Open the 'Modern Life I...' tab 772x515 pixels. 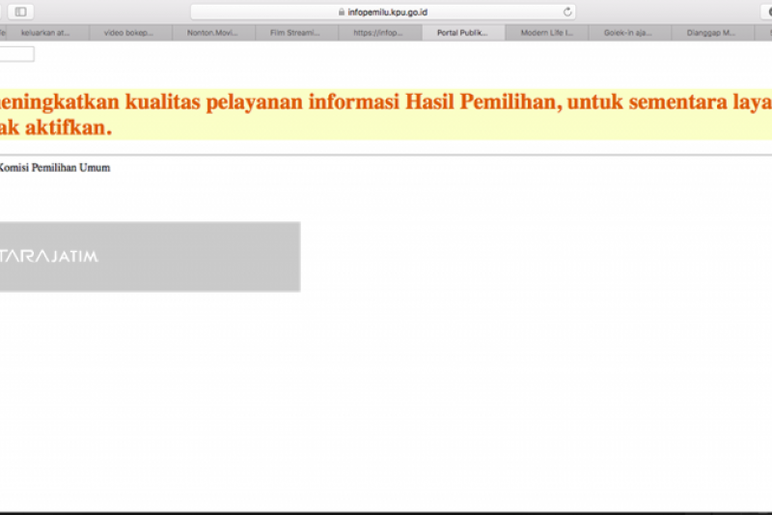[546, 33]
